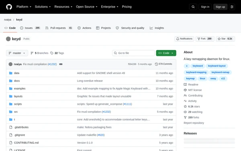This screenshot has height=151, width=241.
Task: Select the keyboard-remap topic tag
Action: (x=221, y=72)
